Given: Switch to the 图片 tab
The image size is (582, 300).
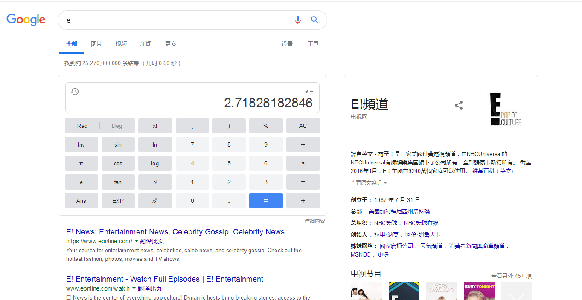Looking at the screenshot, I should click(96, 44).
